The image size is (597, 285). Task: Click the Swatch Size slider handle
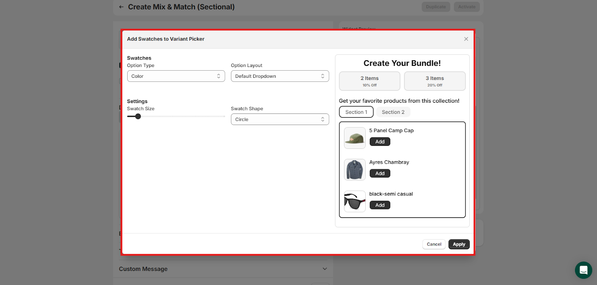[x=138, y=116]
